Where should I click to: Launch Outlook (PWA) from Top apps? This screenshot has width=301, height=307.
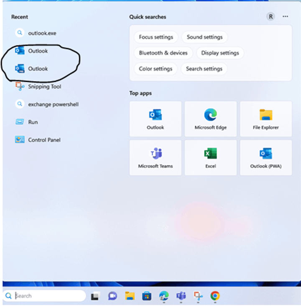click(266, 158)
